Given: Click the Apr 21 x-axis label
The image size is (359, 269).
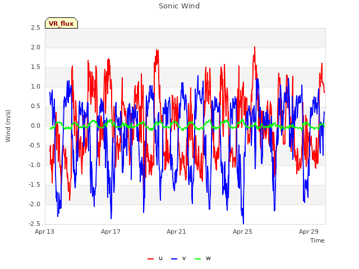Looking at the screenshot, I should point(176,231).
